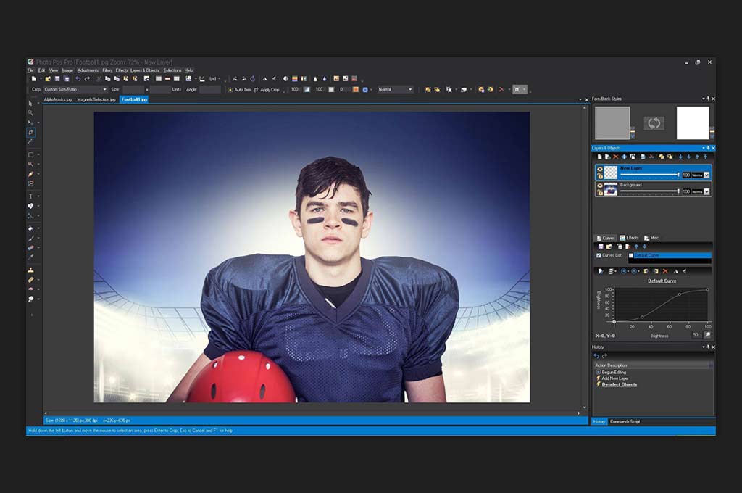Switch to the MagneticSelection.jpg tab
The image size is (742, 493).
(96, 99)
